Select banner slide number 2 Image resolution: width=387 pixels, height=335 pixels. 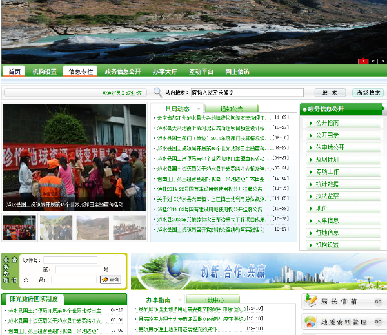click(x=372, y=61)
